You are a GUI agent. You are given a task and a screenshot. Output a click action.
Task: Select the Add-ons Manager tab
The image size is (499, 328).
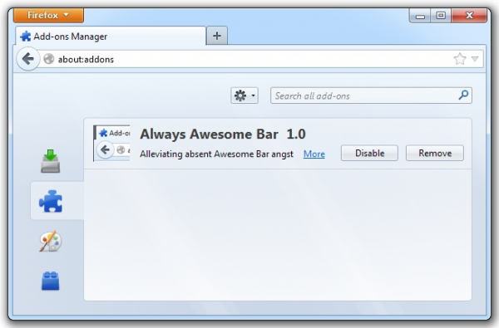111,37
